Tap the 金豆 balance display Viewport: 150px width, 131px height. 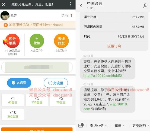click(x=67, y=15)
